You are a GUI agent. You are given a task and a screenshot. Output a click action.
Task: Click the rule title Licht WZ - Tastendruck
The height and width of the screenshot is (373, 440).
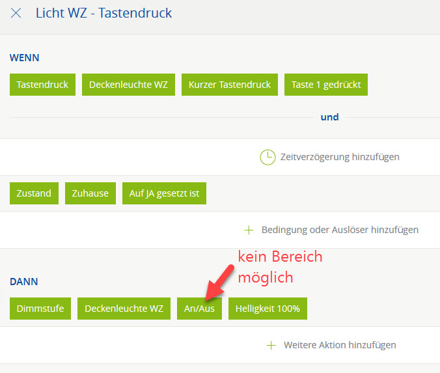click(x=104, y=13)
